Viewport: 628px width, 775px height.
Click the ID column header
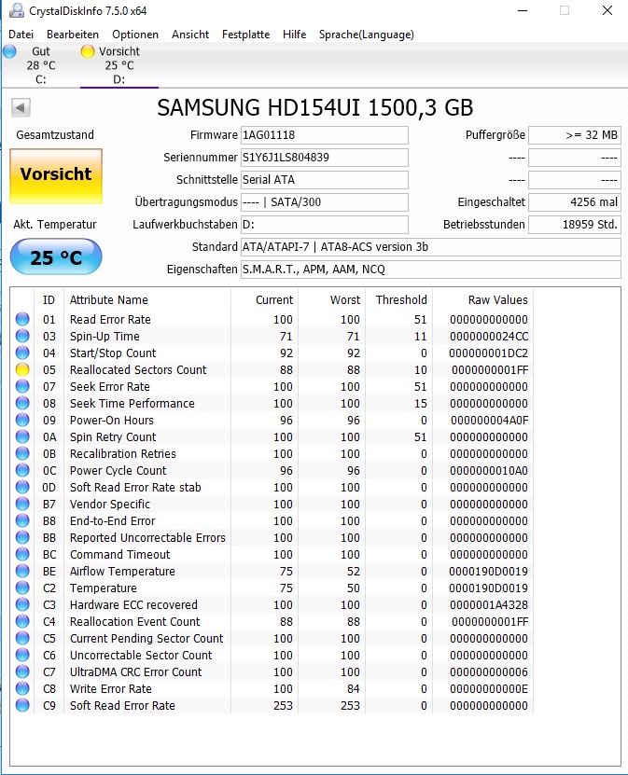tap(49, 299)
